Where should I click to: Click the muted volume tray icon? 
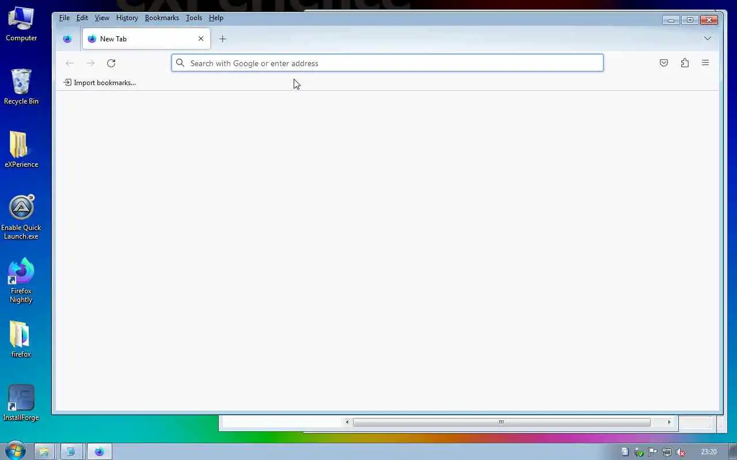point(681,452)
